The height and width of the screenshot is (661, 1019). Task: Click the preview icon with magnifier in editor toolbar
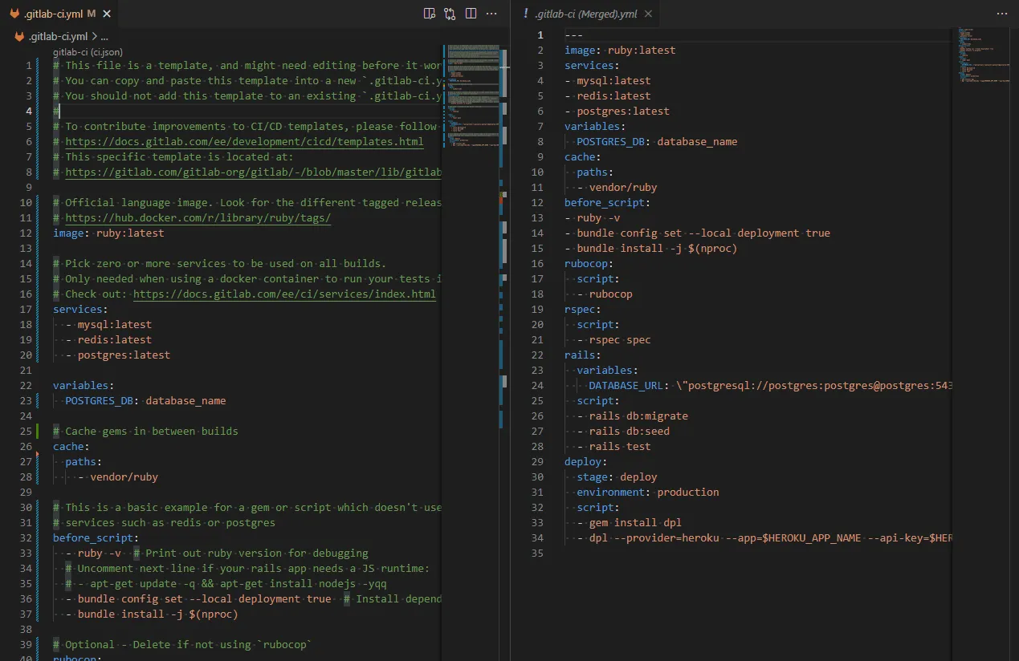coord(430,14)
